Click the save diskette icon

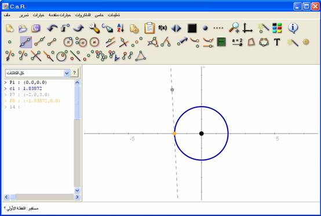coord(36,28)
